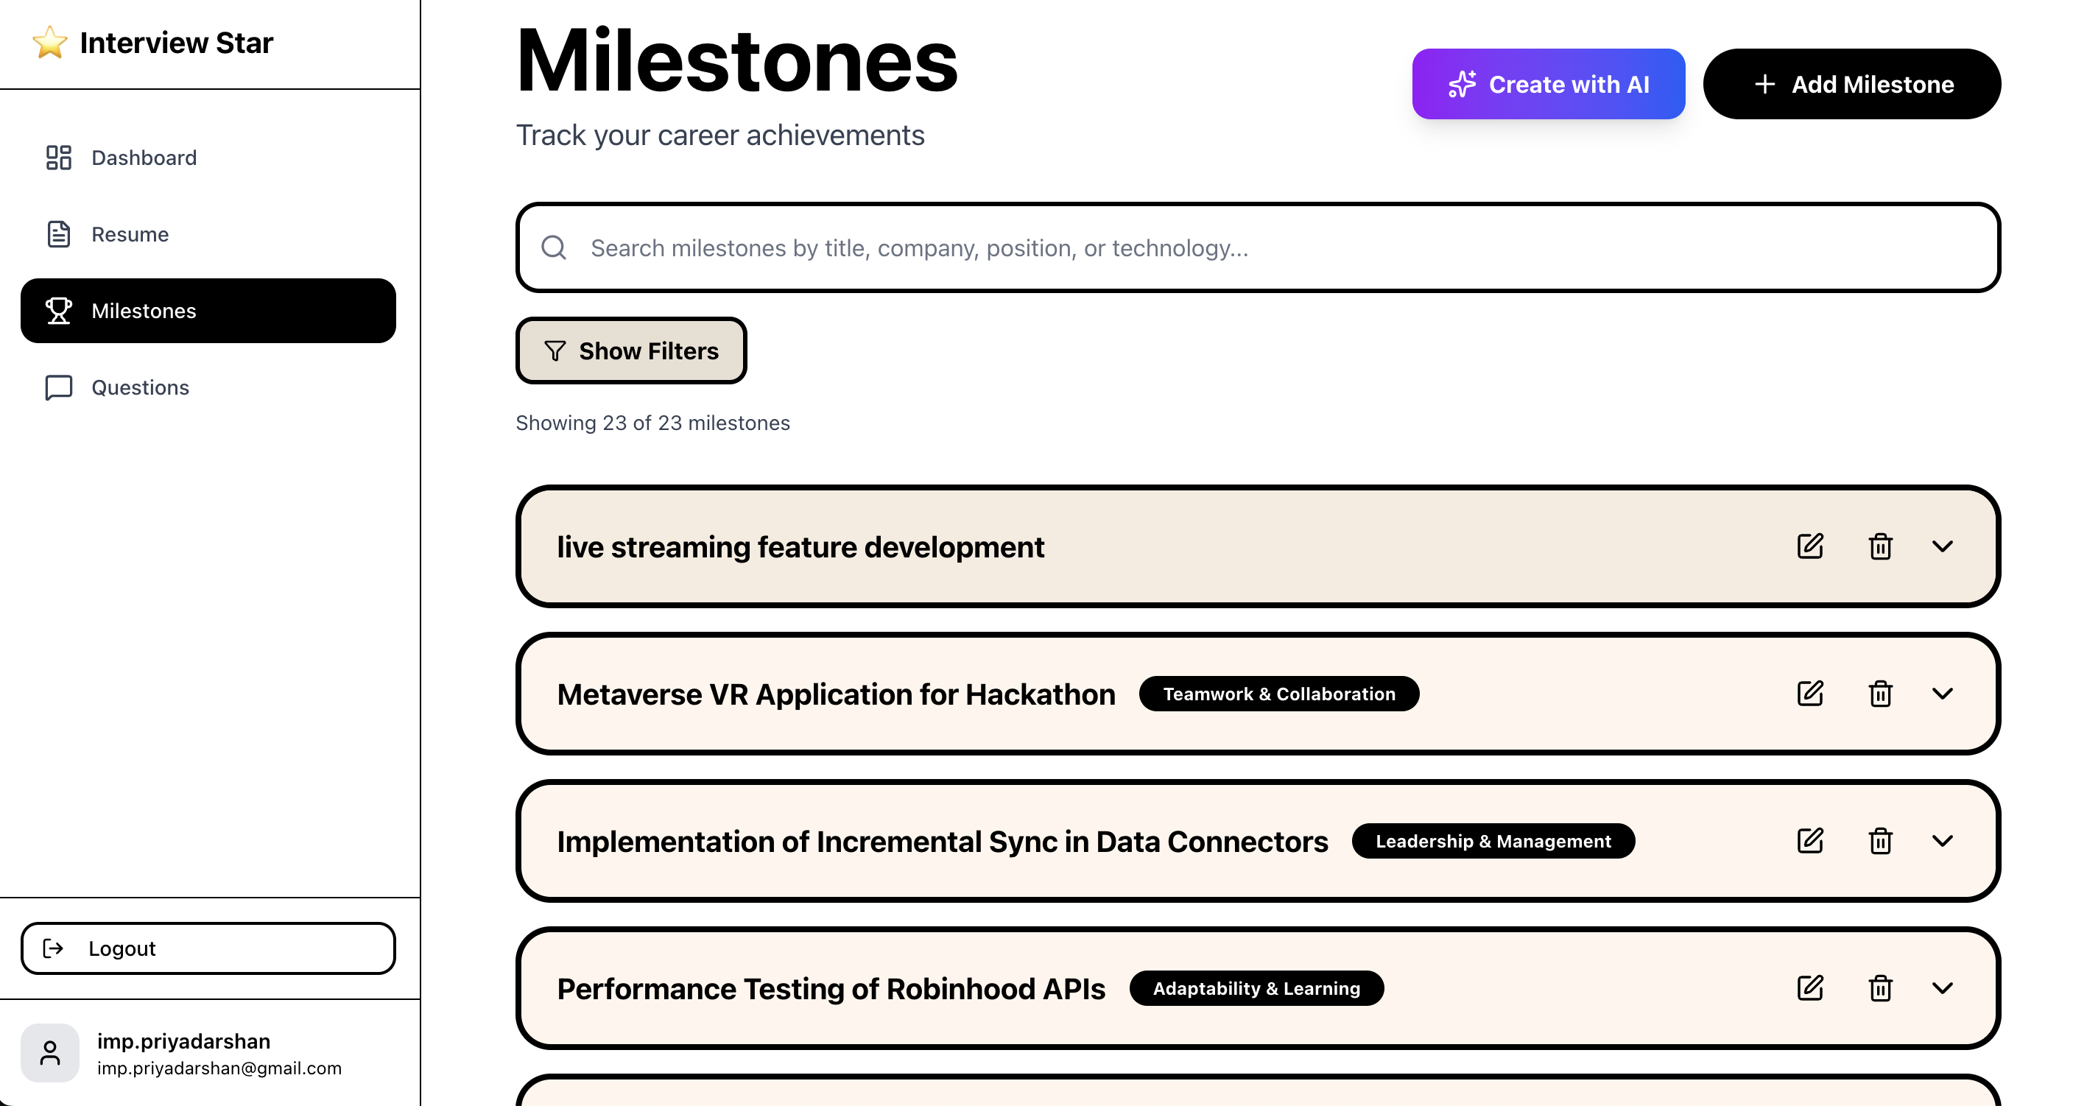This screenshot has width=2087, height=1106.
Task: Click Show Filters to reveal filtering options
Action: (x=631, y=351)
